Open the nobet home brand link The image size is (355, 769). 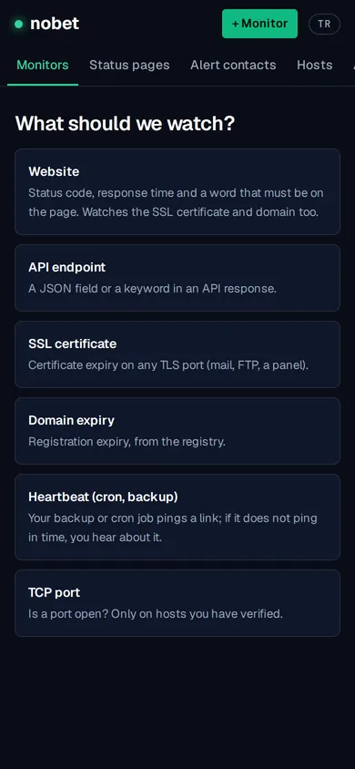[47, 24]
